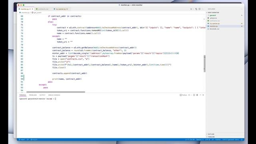
Task: Change end-of-line sequence via LF
Action: (213, 140)
